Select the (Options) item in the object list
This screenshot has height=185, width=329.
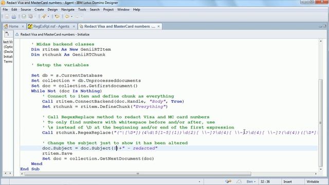pos(8,47)
